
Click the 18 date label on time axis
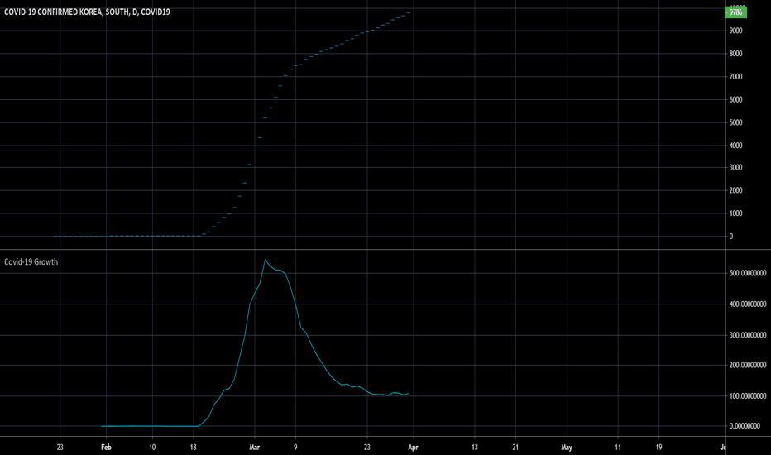[x=194, y=447]
